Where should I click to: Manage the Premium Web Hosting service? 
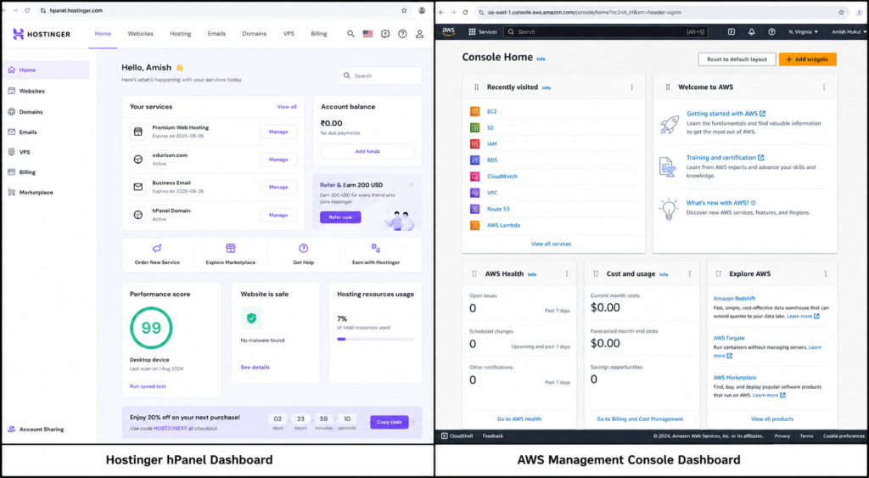coord(278,132)
